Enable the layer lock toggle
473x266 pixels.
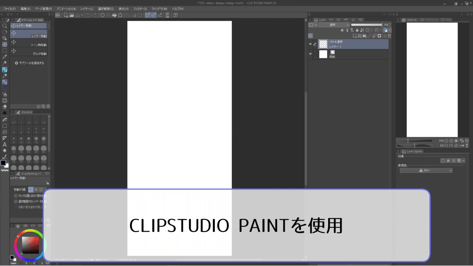(357, 30)
